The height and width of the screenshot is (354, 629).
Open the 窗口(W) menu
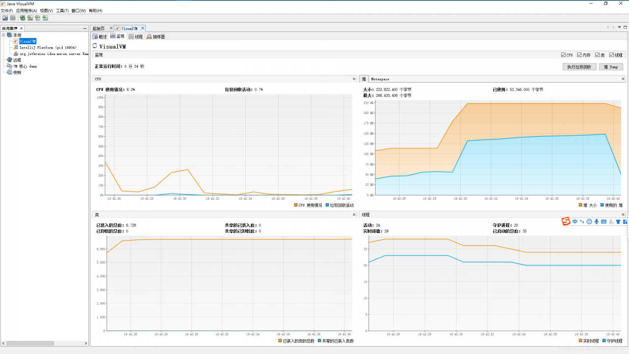(x=79, y=10)
